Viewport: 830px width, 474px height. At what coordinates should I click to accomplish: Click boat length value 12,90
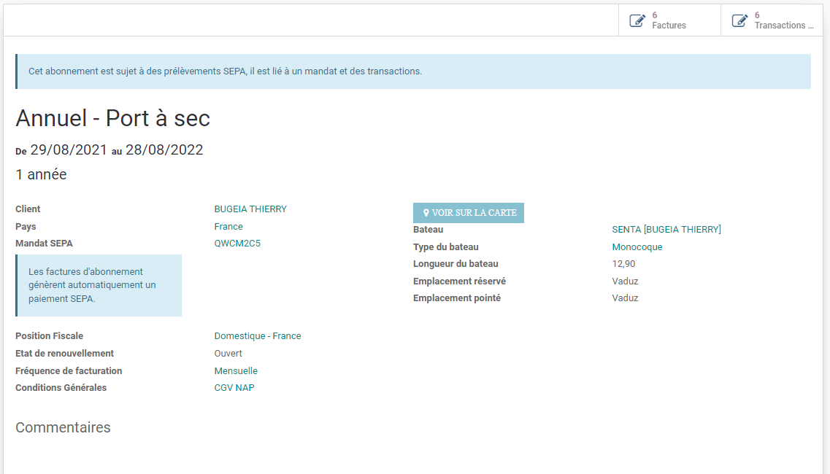point(623,264)
